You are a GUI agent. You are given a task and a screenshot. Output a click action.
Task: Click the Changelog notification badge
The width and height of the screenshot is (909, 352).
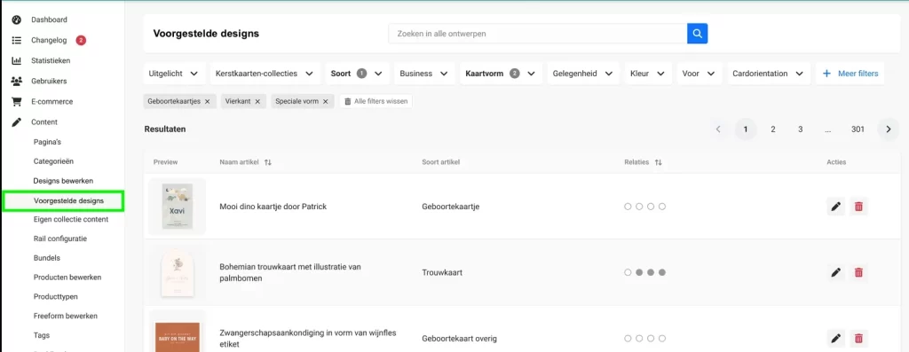(x=81, y=41)
